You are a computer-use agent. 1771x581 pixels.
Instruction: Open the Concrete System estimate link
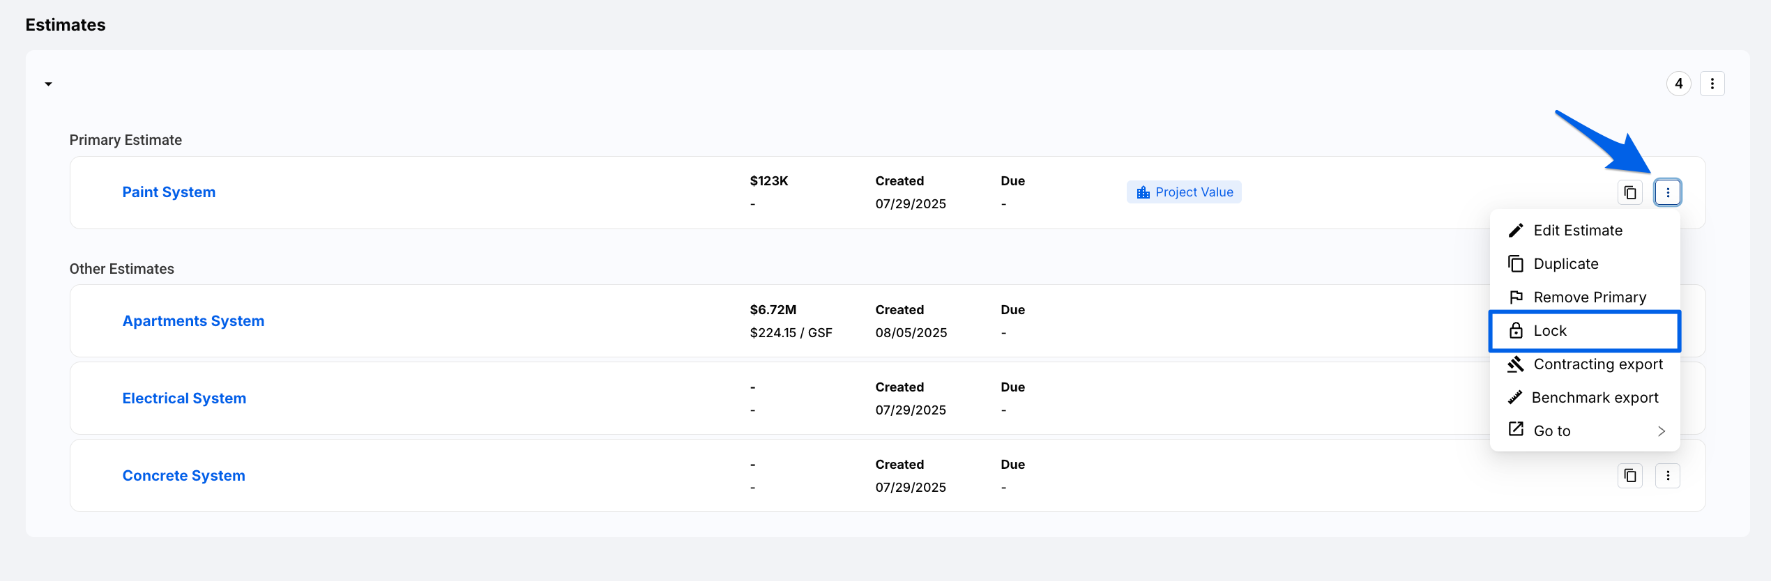[183, 476]
